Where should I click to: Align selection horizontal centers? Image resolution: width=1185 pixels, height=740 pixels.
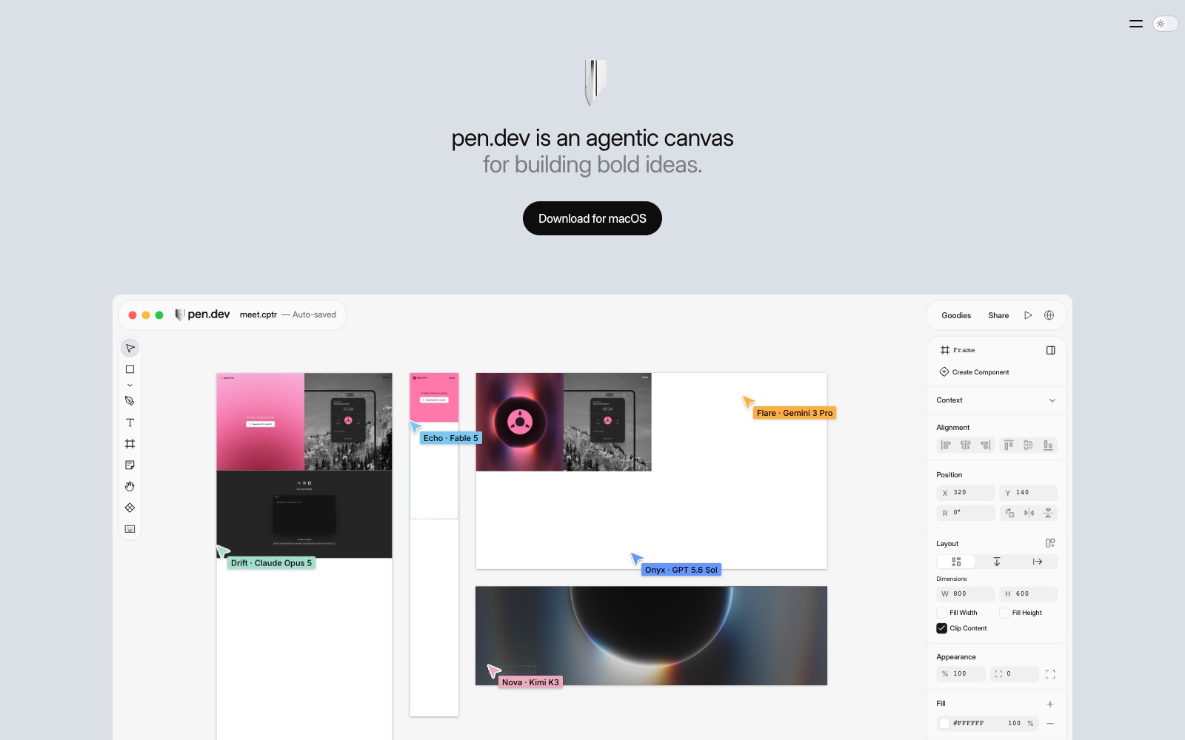point(966,445)
